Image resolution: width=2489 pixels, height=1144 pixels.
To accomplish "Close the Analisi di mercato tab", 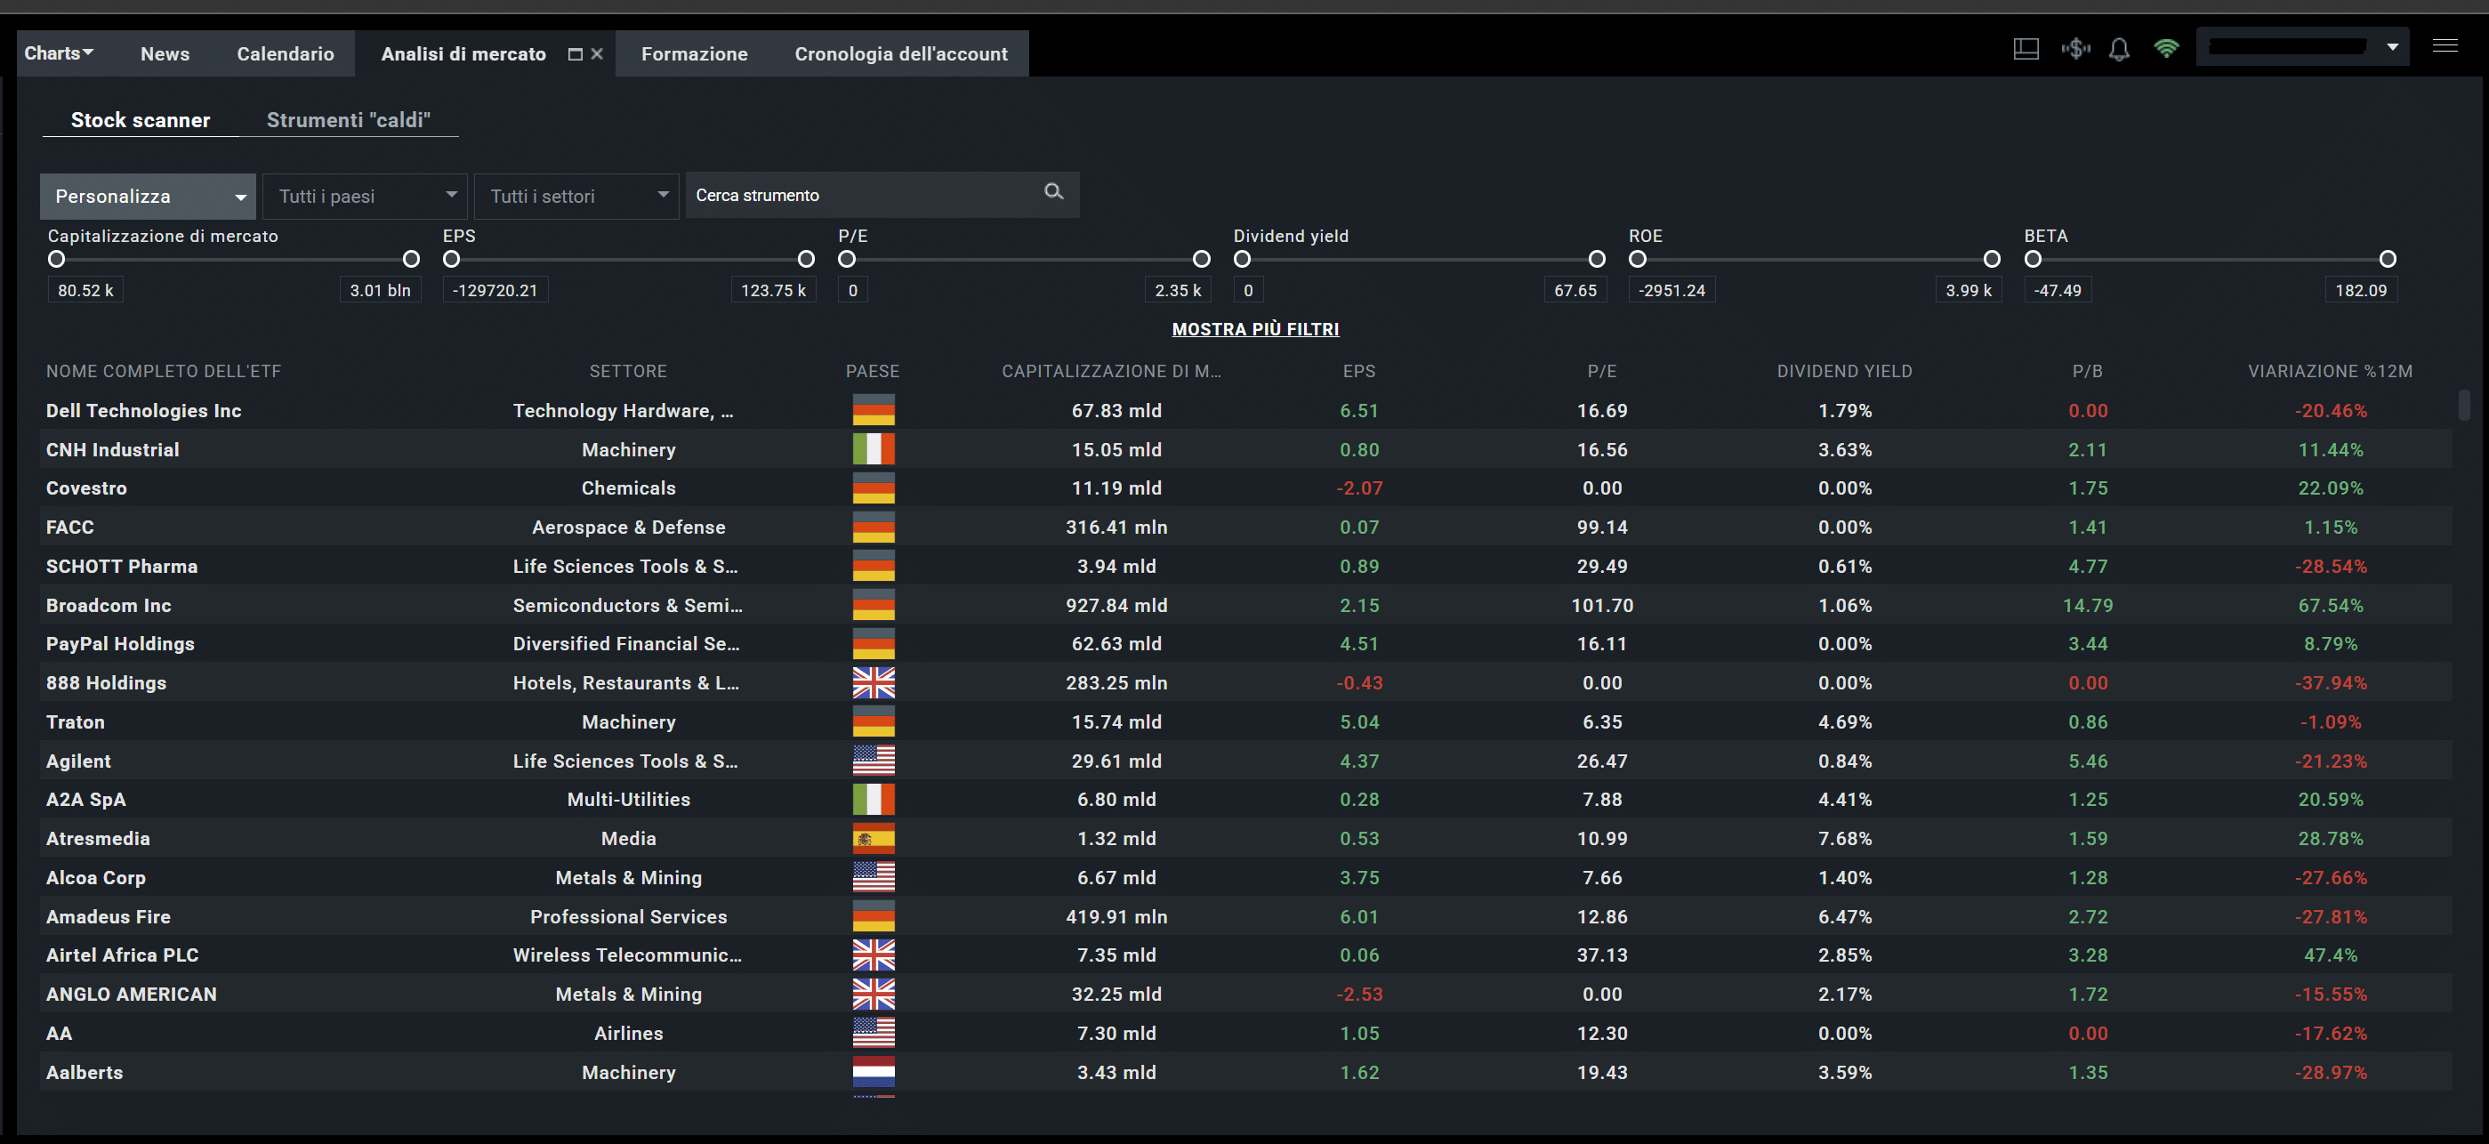I will (597, 54).
